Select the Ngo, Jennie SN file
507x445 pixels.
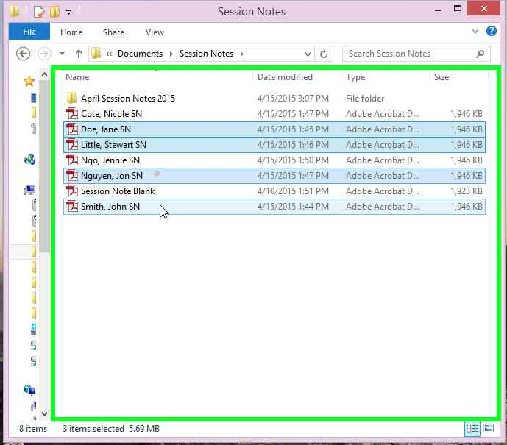coord(274,160)
